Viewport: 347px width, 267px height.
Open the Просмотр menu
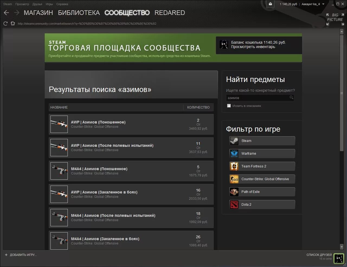click(22, 4)
